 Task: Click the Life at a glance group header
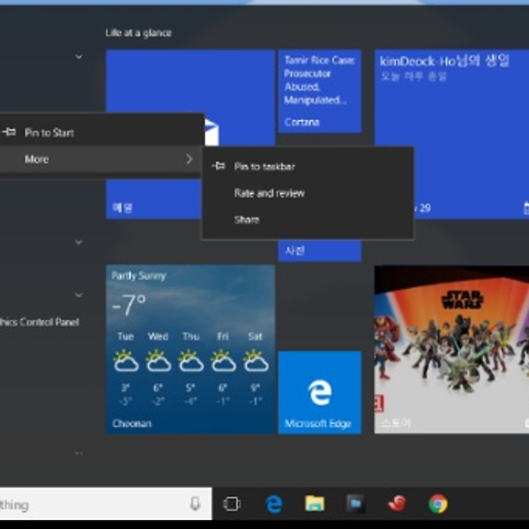pyautogui.click(x=138, y=33)
